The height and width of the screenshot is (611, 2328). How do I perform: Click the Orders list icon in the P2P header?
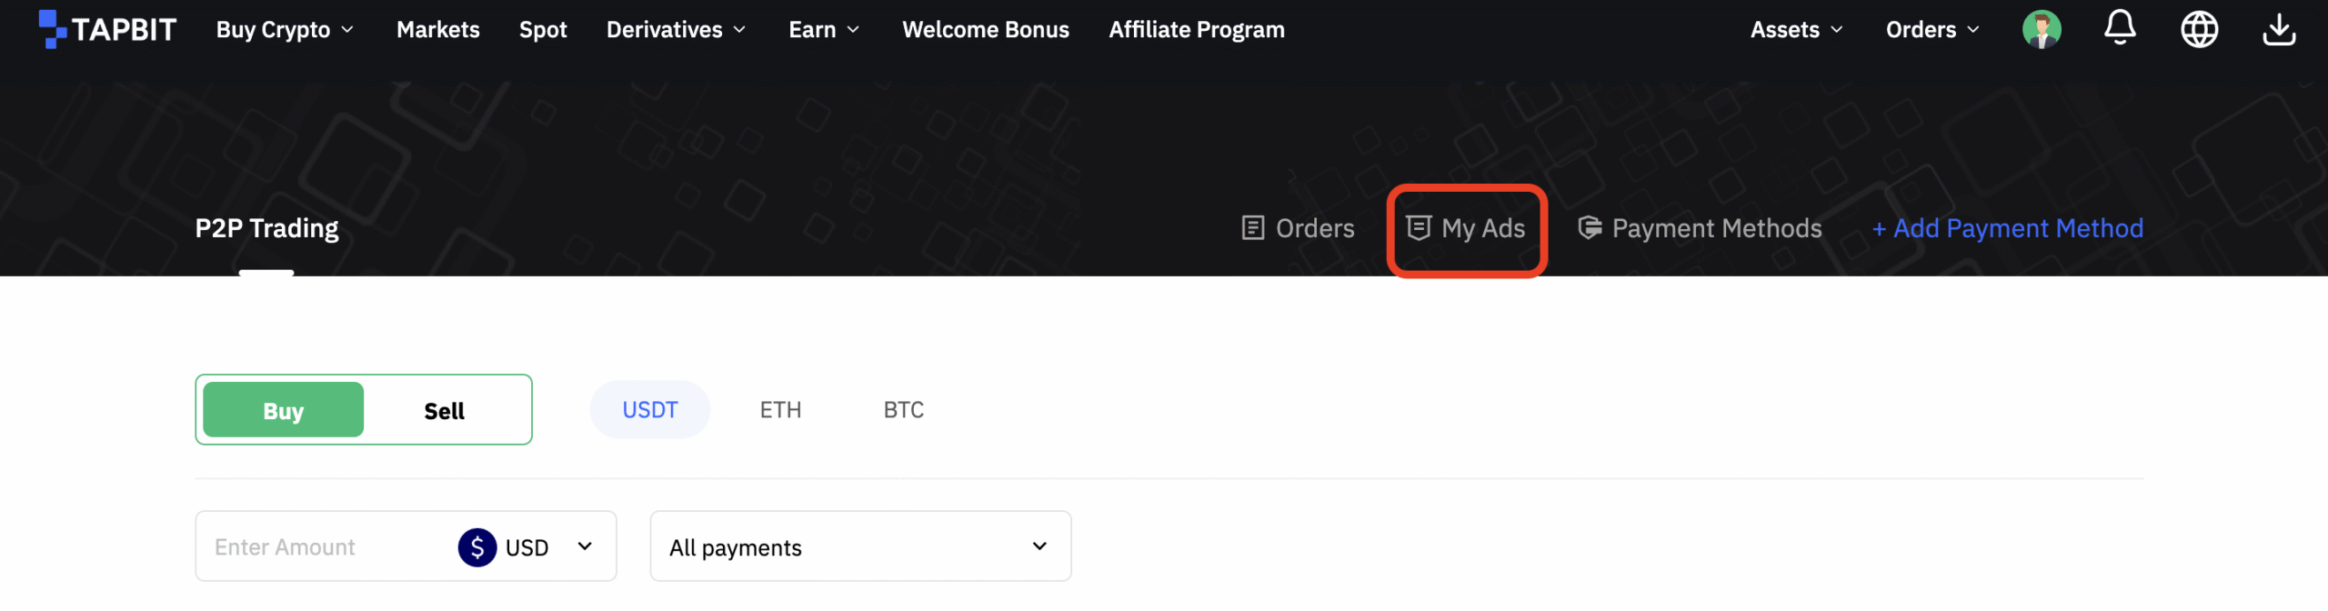point(1252,228)
